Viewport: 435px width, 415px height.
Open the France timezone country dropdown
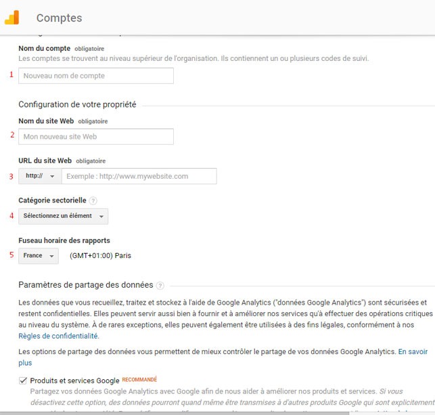pos(39,256)
